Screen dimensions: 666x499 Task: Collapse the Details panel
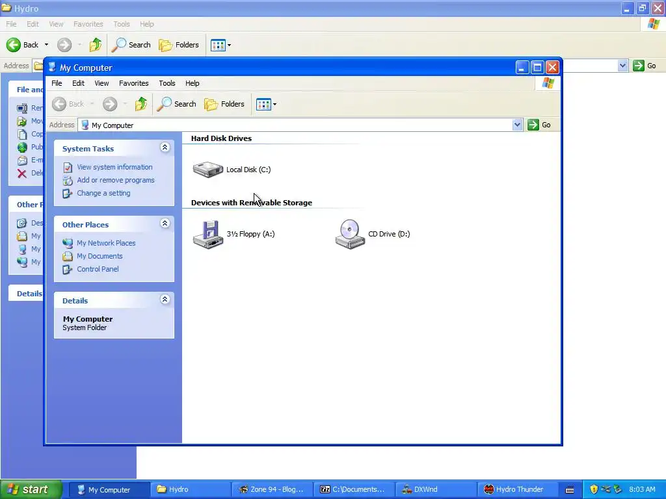(x=165, y=299)
